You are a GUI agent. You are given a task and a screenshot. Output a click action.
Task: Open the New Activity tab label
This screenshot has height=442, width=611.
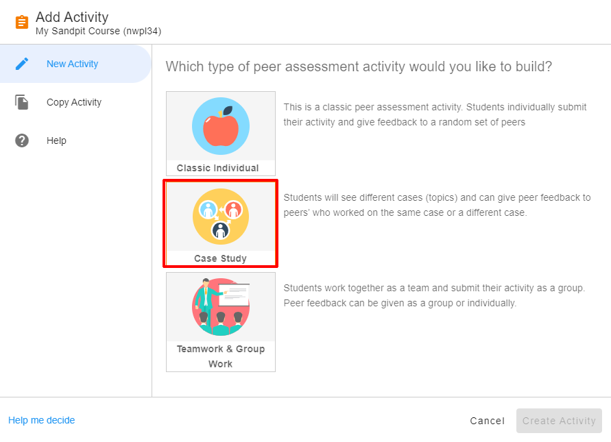[x=72, y=64]
